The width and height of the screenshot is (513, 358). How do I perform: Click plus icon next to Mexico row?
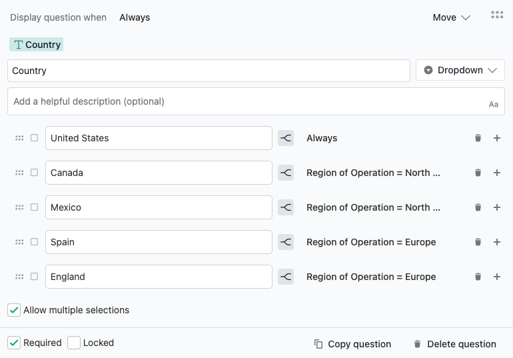coord(496,207)
